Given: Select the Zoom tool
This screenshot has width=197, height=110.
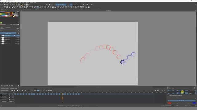Looking at the screenshot, I should click(x=86, y=7).
